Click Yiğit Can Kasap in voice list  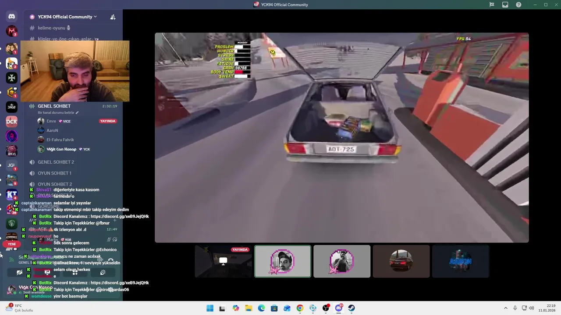tap(61, 149)
